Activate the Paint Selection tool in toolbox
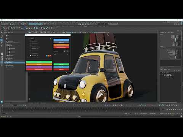This screenshot has width=183, height=137. pyautogui.click(x=2, y=37)
